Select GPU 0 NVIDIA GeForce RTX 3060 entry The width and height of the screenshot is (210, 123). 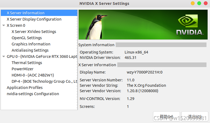pos(42,56)
